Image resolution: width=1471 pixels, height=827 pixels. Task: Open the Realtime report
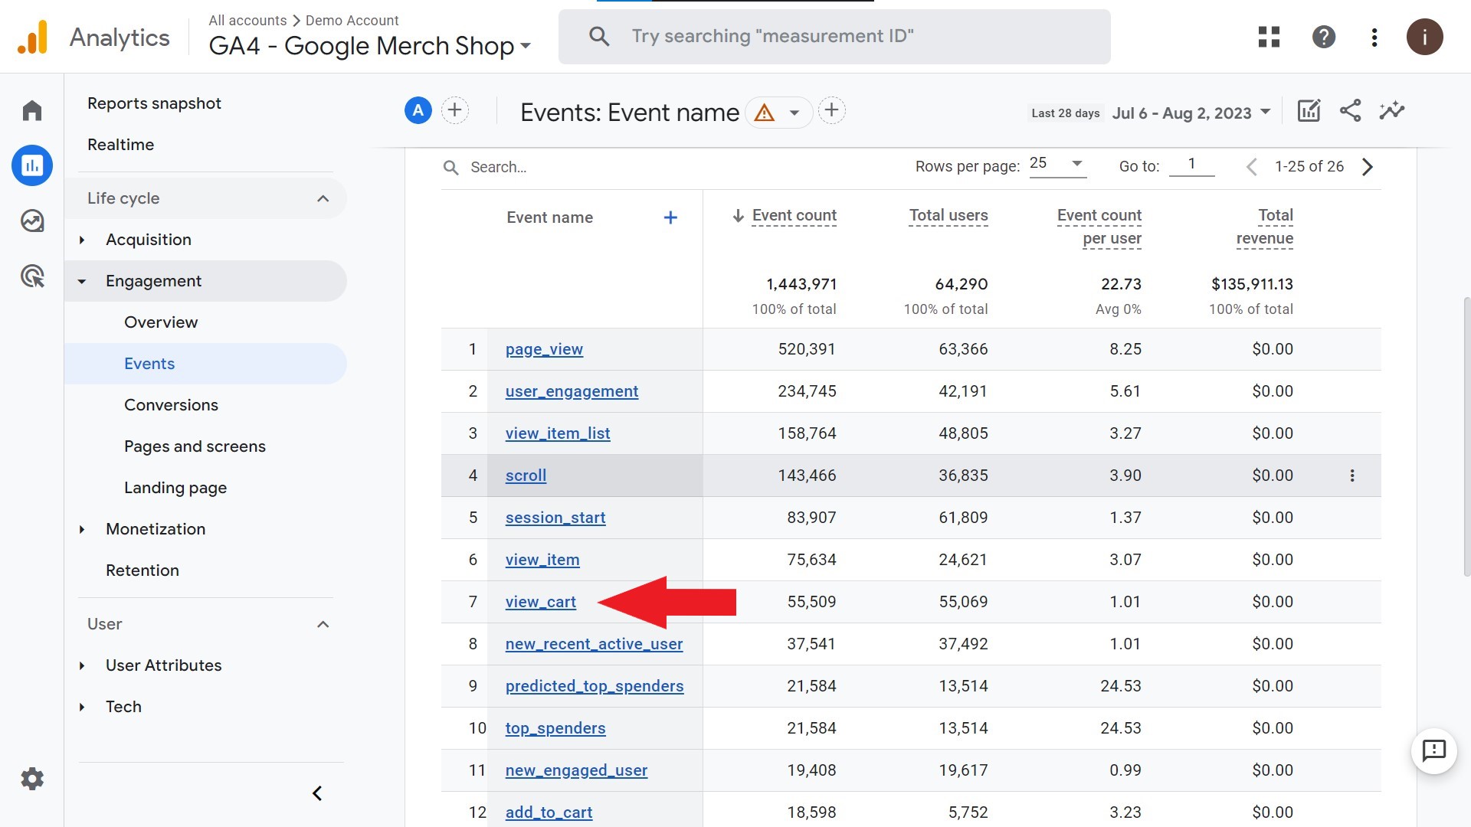click(120, 145)
